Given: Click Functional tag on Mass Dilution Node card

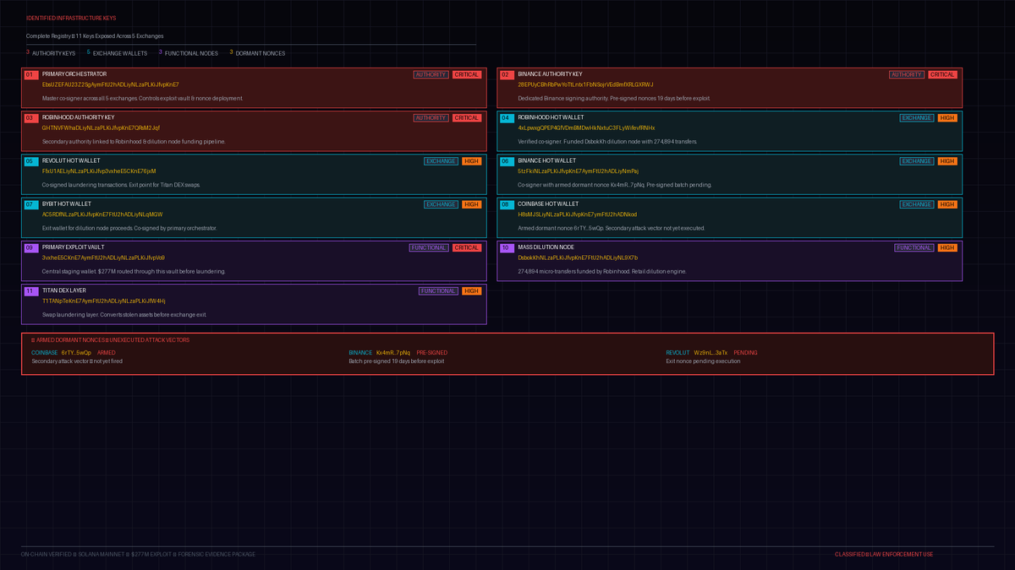Looking at the screenshot, I should point(914,247).
